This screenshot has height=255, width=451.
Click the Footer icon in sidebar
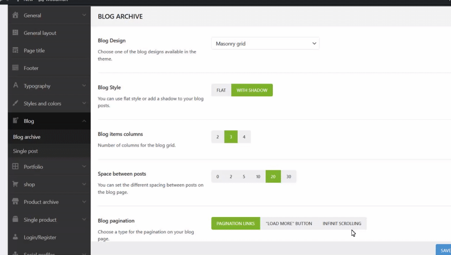pos(15,68)
